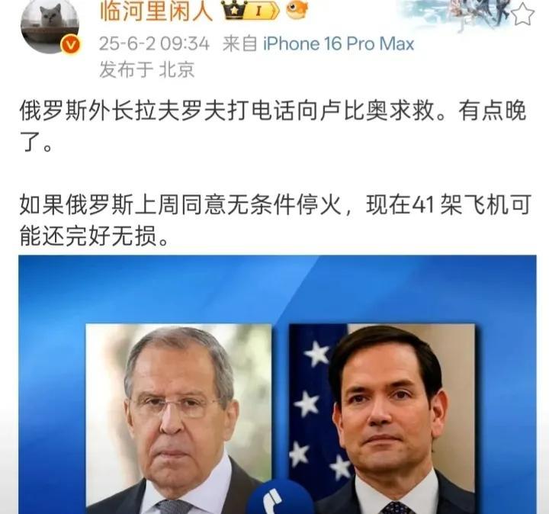Select the paragraph mentioning 41架飞机
549x514 pixels.
pos(275,220)
